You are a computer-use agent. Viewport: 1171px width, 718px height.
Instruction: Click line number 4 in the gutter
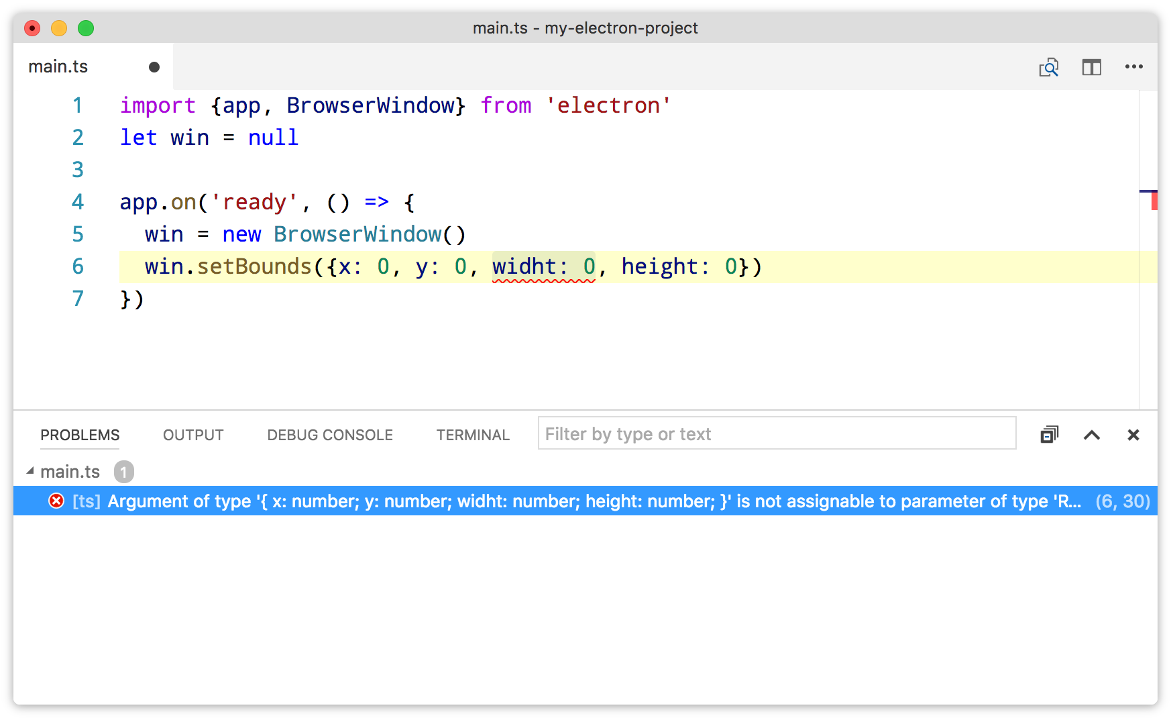[x=78, y=202]
